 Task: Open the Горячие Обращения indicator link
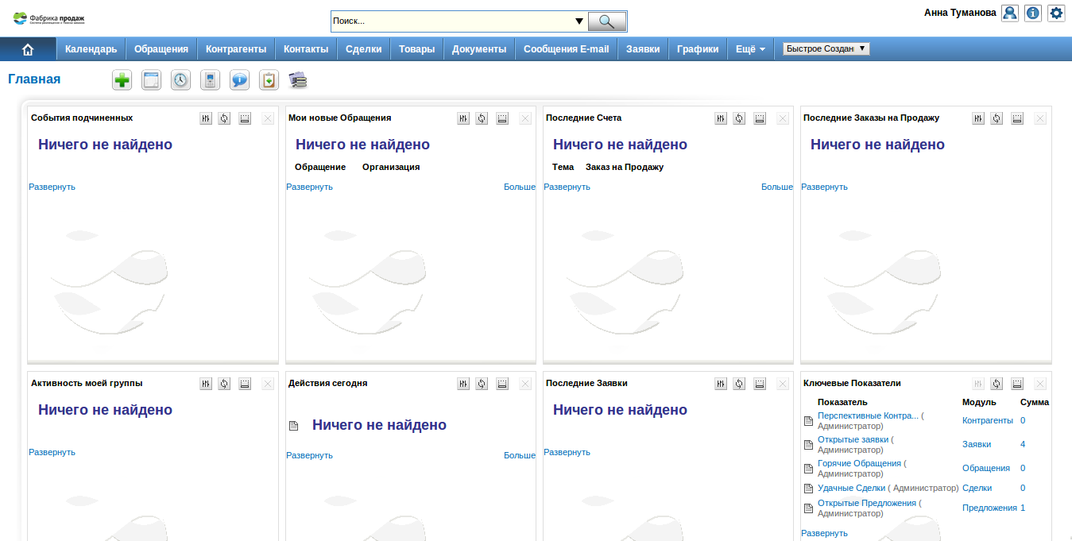(x=859, y=463)
